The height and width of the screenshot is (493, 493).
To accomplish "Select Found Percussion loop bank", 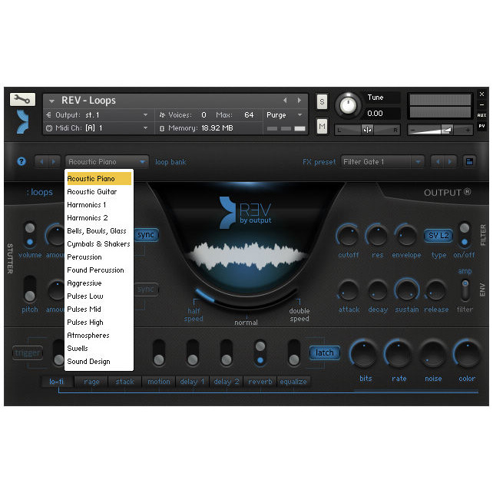I will (99, 270).
